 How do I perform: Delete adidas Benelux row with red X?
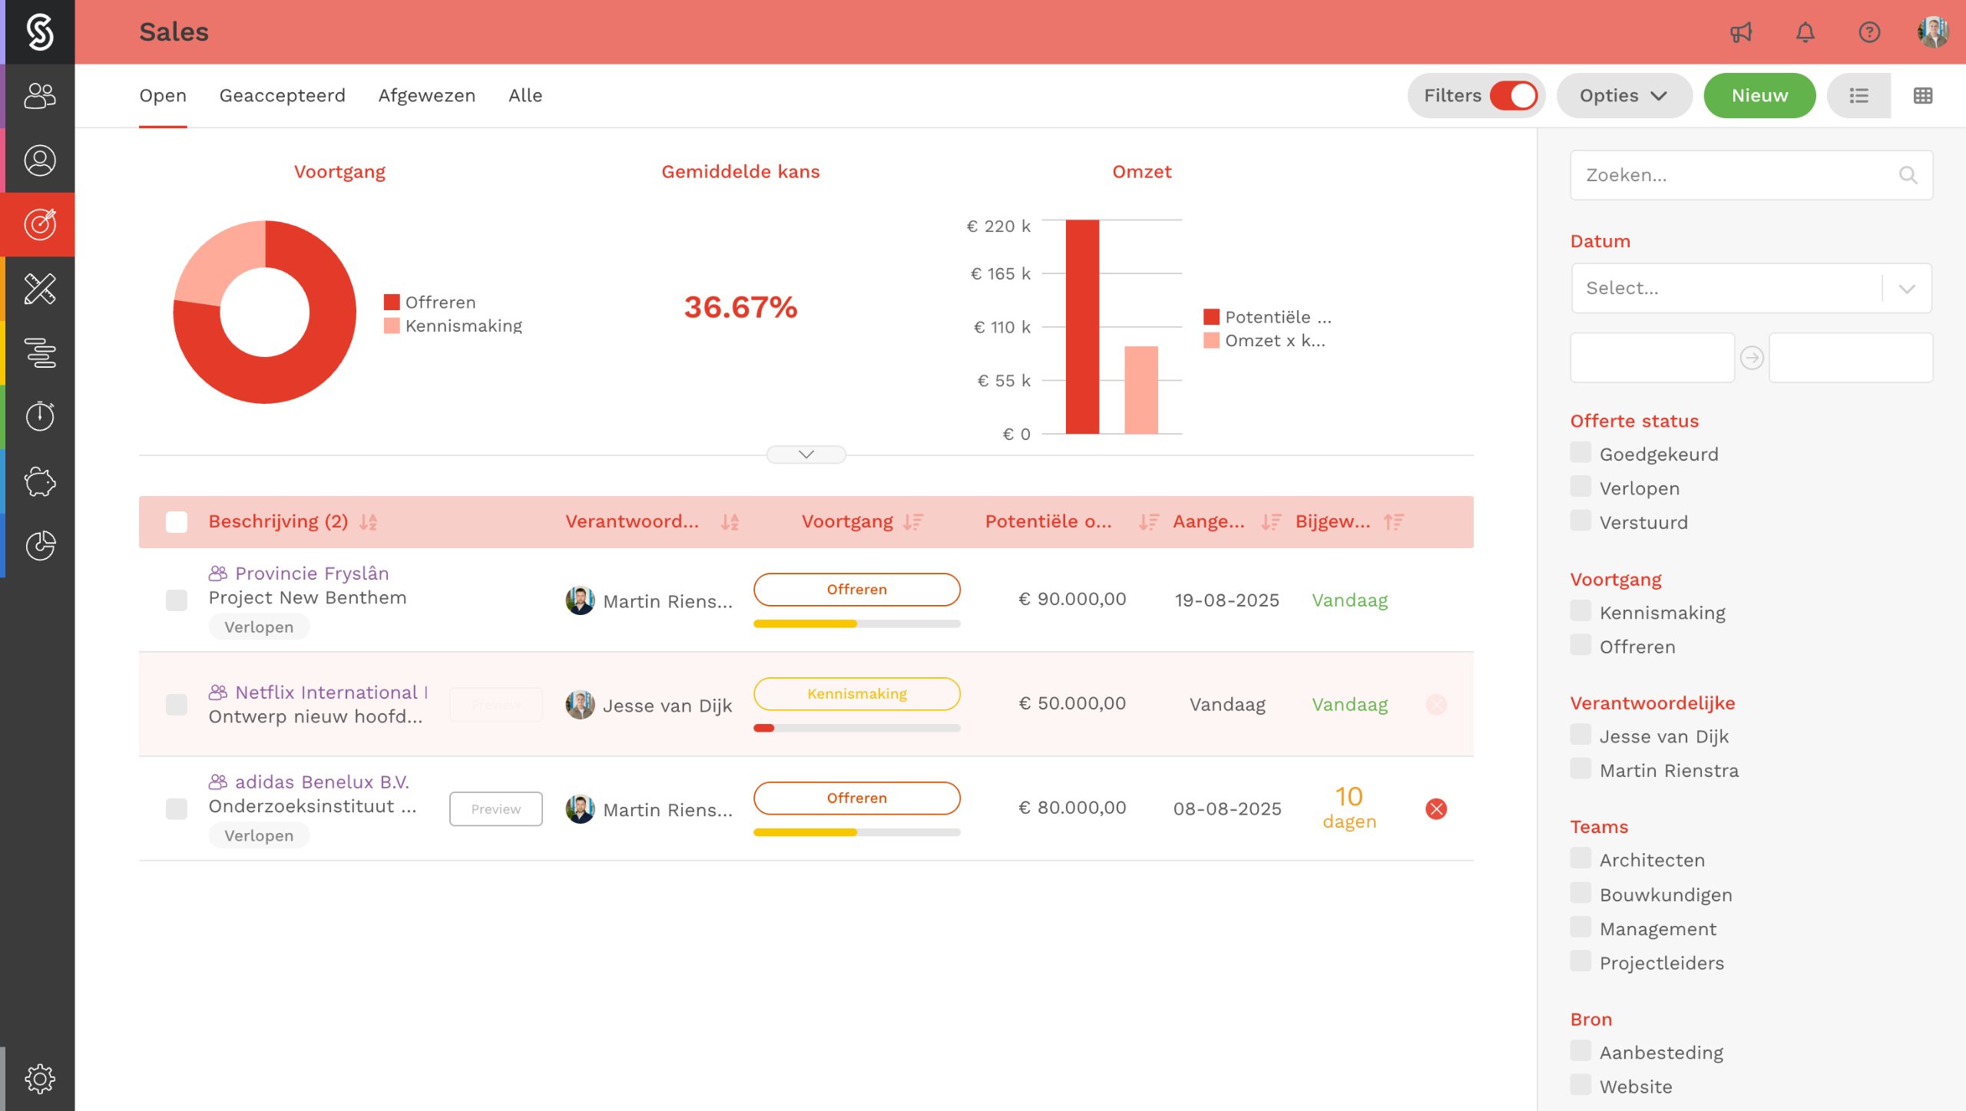pos(1435,808)
